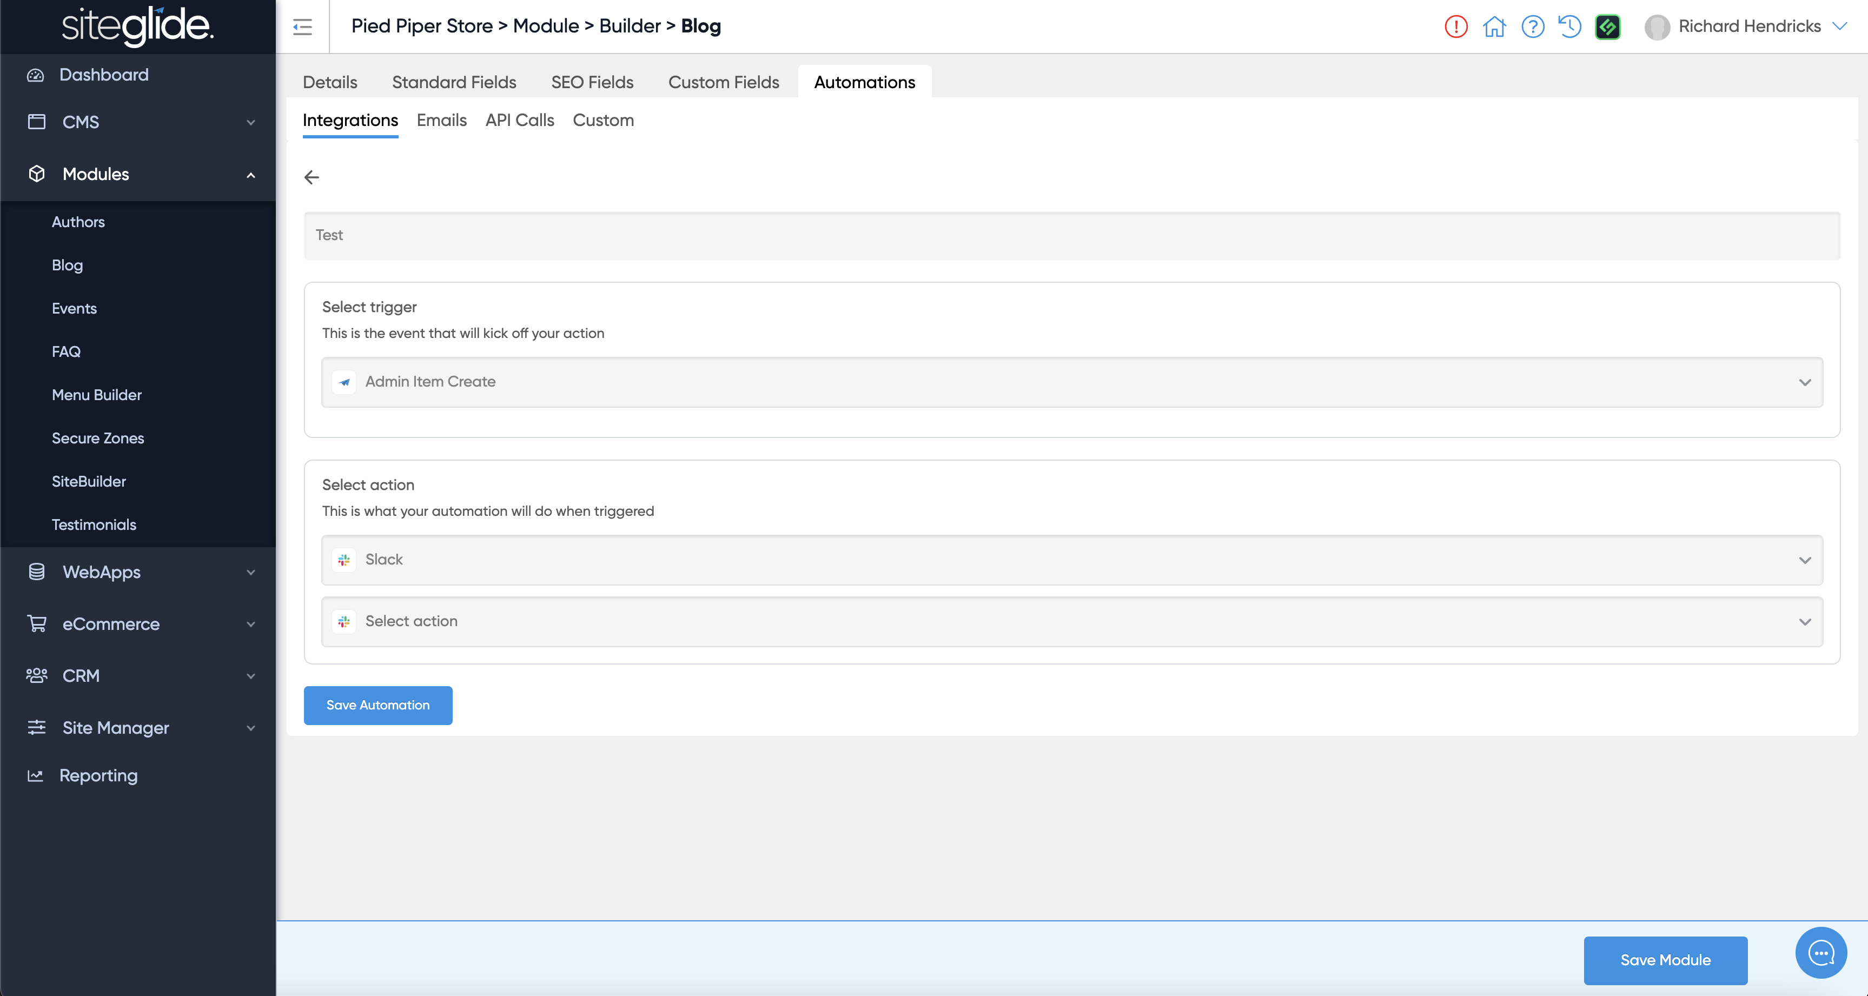Image resolution: width=1868 pixels, height=996 pixels.
Task: Click the Save Module button
Action: pos(1665,960)
